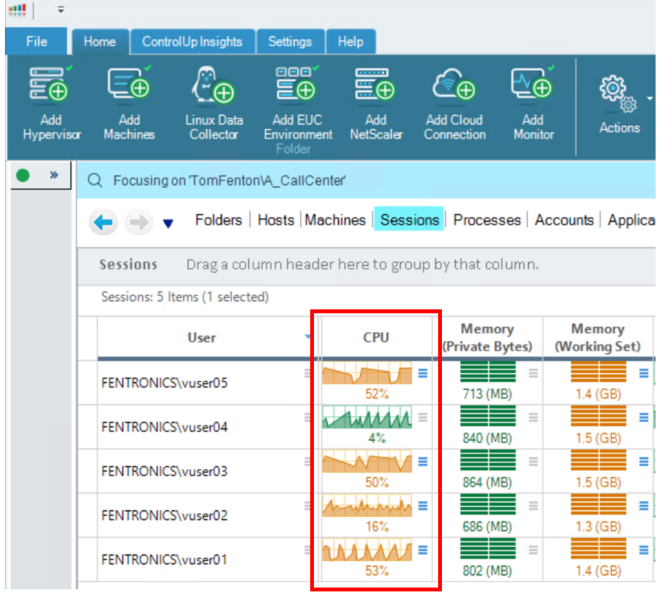Open CPU column menu for vuser05

tap(423, 373)
